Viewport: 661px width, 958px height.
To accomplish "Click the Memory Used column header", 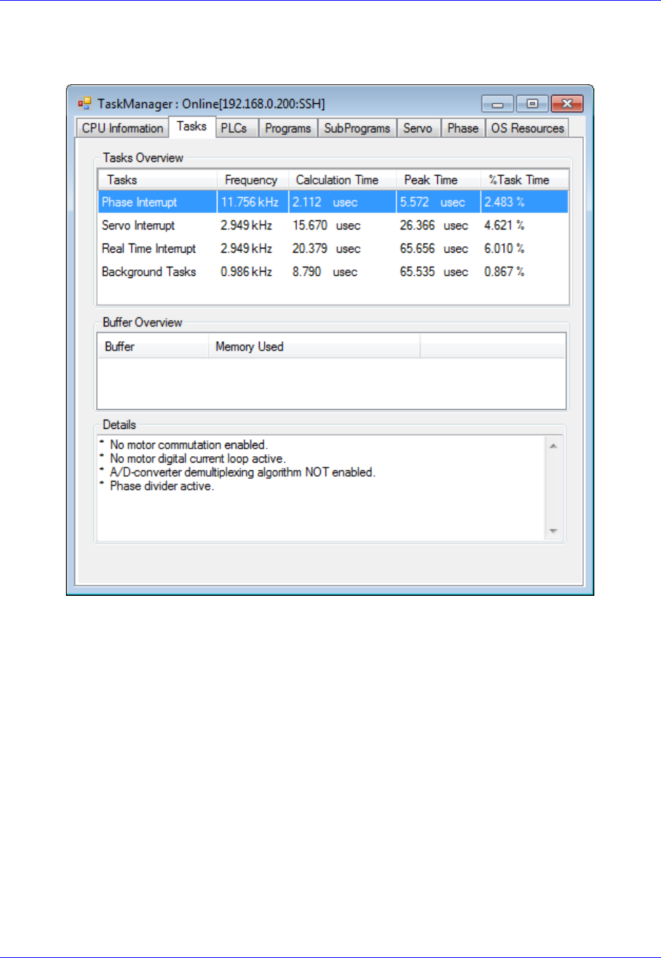I will pos(314,347).
